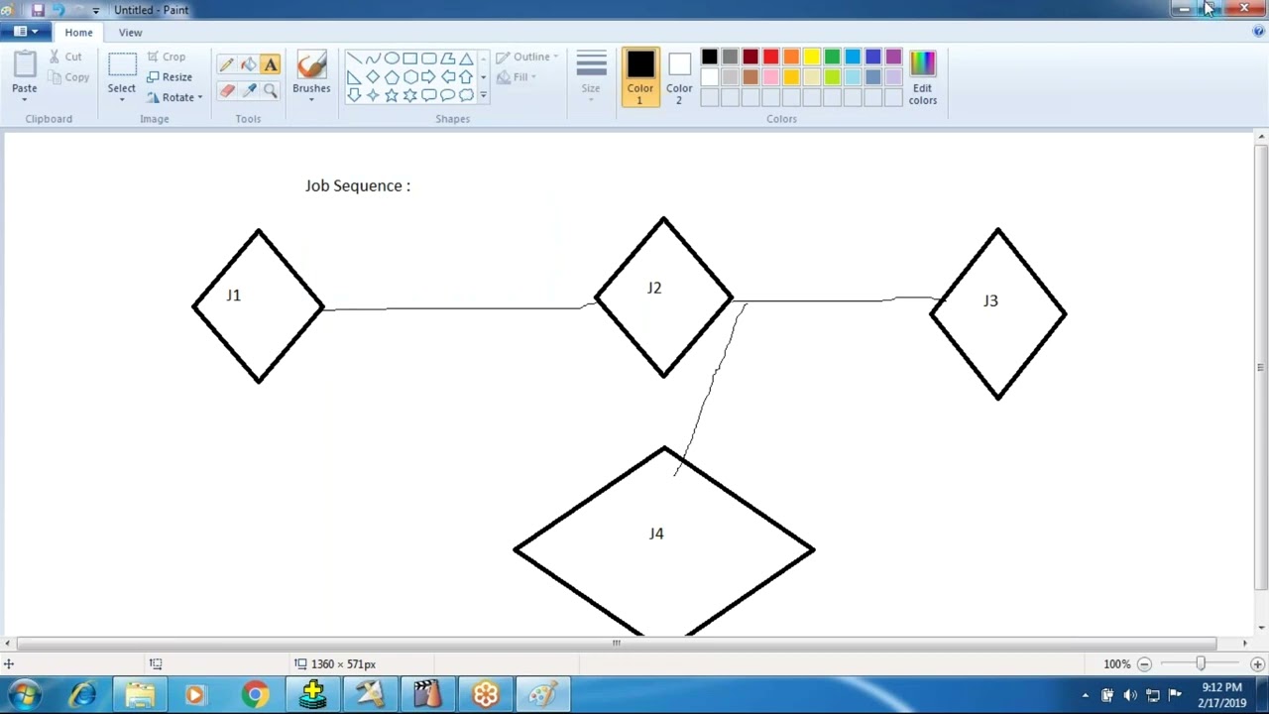The width and height of the screenshot is (1269, 714).
Task: Open Customize Quick Access Toolbar arrow
Action: coord(95,10)
